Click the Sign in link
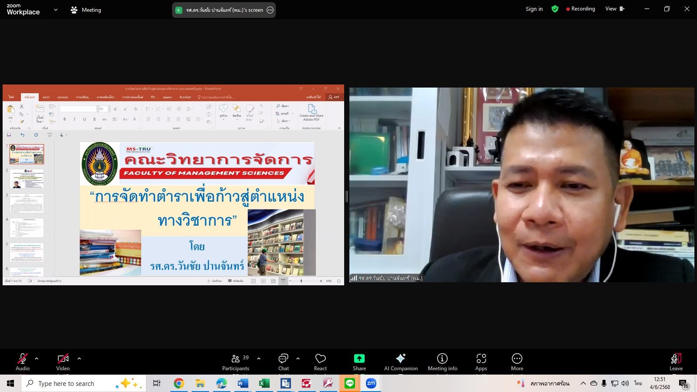The image size is (697, 392). coord(534,9)
